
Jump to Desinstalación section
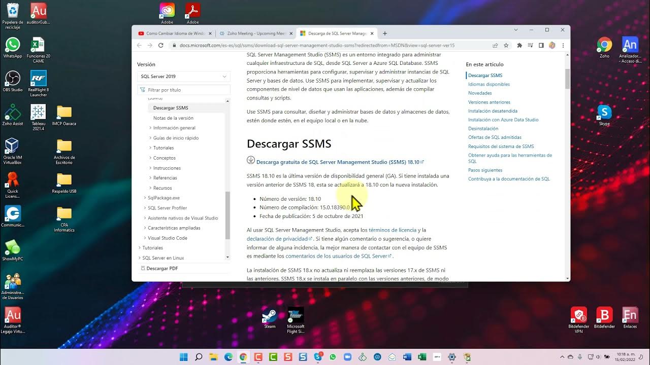click(483, 129)
